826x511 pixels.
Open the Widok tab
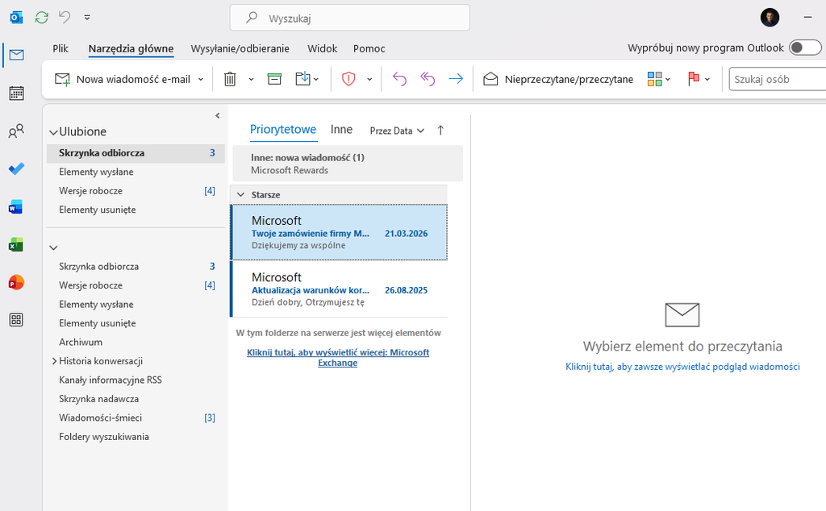click(x=323, y=48)
